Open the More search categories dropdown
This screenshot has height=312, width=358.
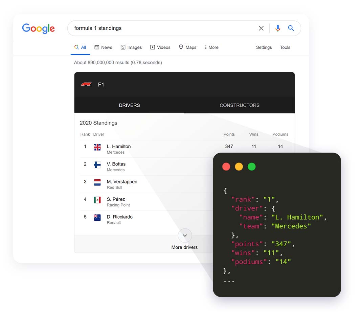[211, 47]
